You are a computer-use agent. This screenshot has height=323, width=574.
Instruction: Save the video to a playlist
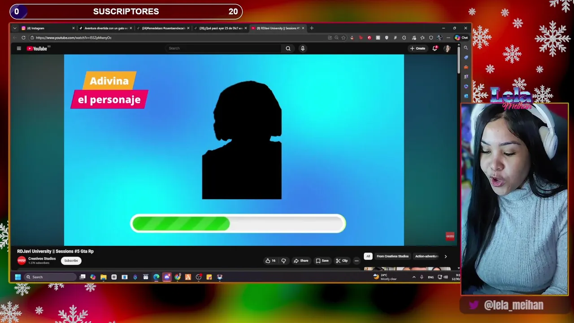(x=322, y=261)
